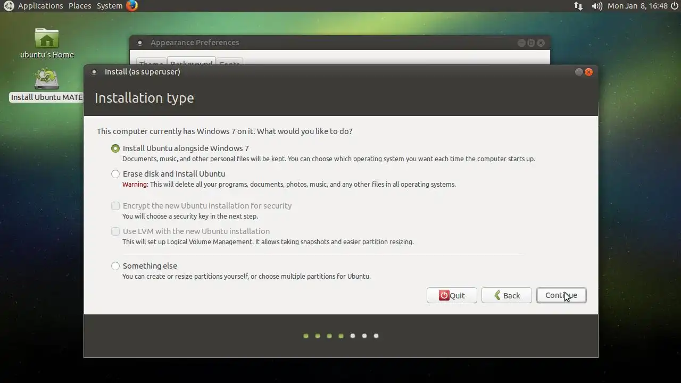Minimize the Install window
The width and height of the screenshot is (681, 383).
tap(579, 72)
